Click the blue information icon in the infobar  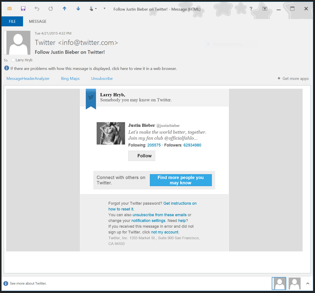pyautogui.click(x=7, y=68)
